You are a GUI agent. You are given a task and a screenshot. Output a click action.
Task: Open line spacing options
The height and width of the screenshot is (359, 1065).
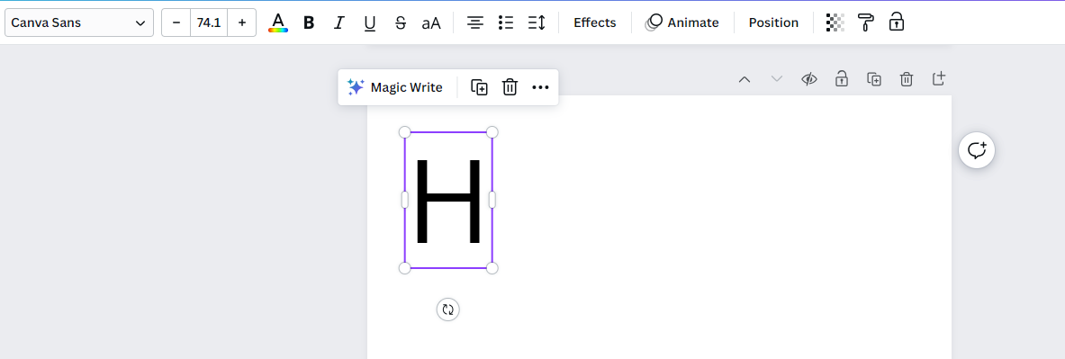537,22
